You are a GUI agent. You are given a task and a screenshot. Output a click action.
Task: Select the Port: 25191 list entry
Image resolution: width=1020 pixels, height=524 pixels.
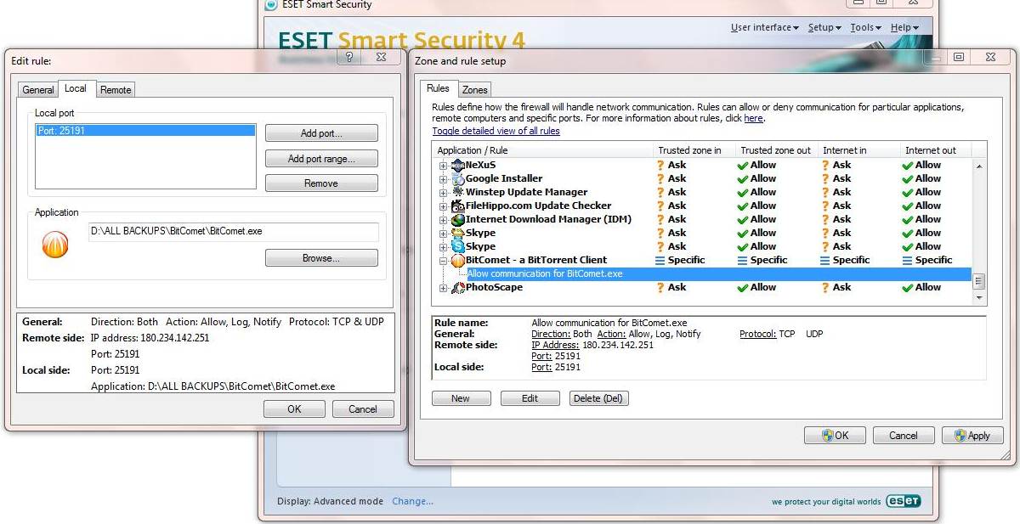(145, 131)
